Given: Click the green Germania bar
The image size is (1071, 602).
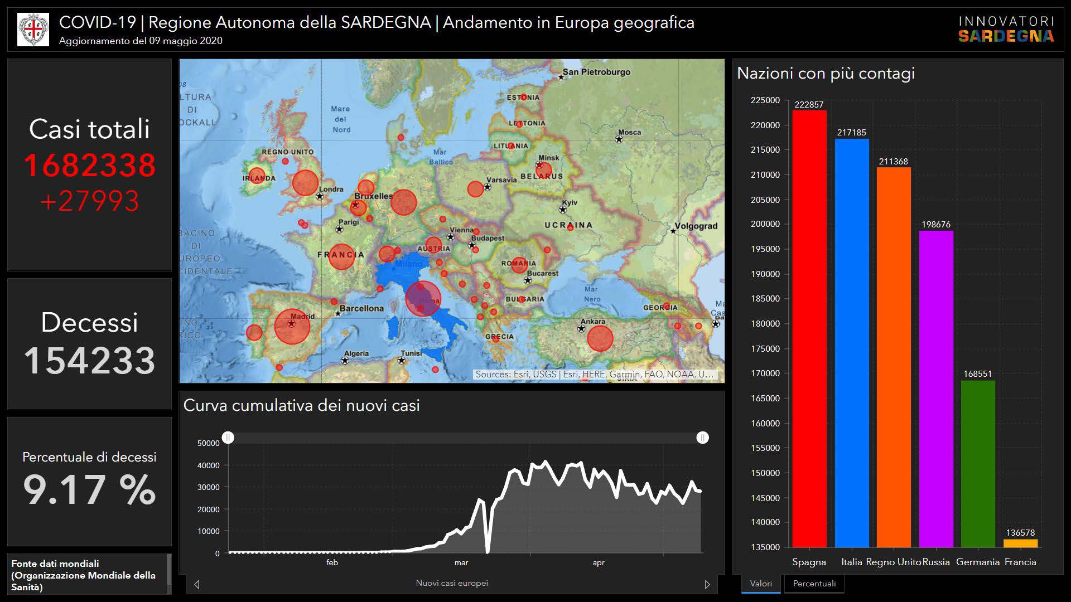Looking at the screenshot, I should point(978,463).
